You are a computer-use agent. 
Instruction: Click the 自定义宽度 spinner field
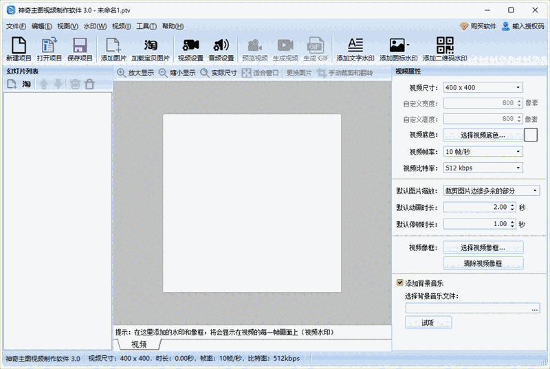pos(483,103)
